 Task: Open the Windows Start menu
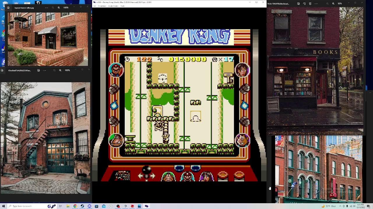[x=3, y=206]
